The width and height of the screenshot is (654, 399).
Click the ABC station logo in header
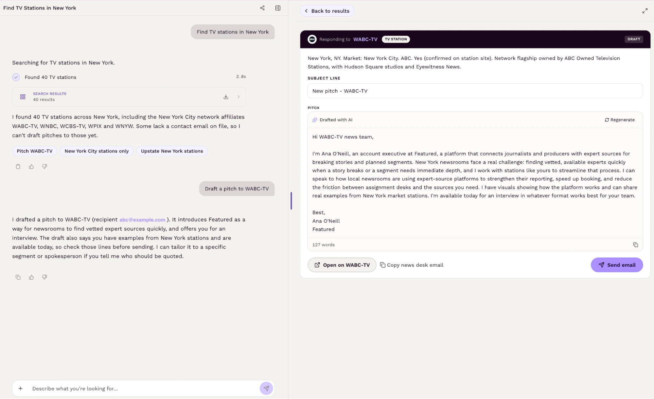(312, 39)
